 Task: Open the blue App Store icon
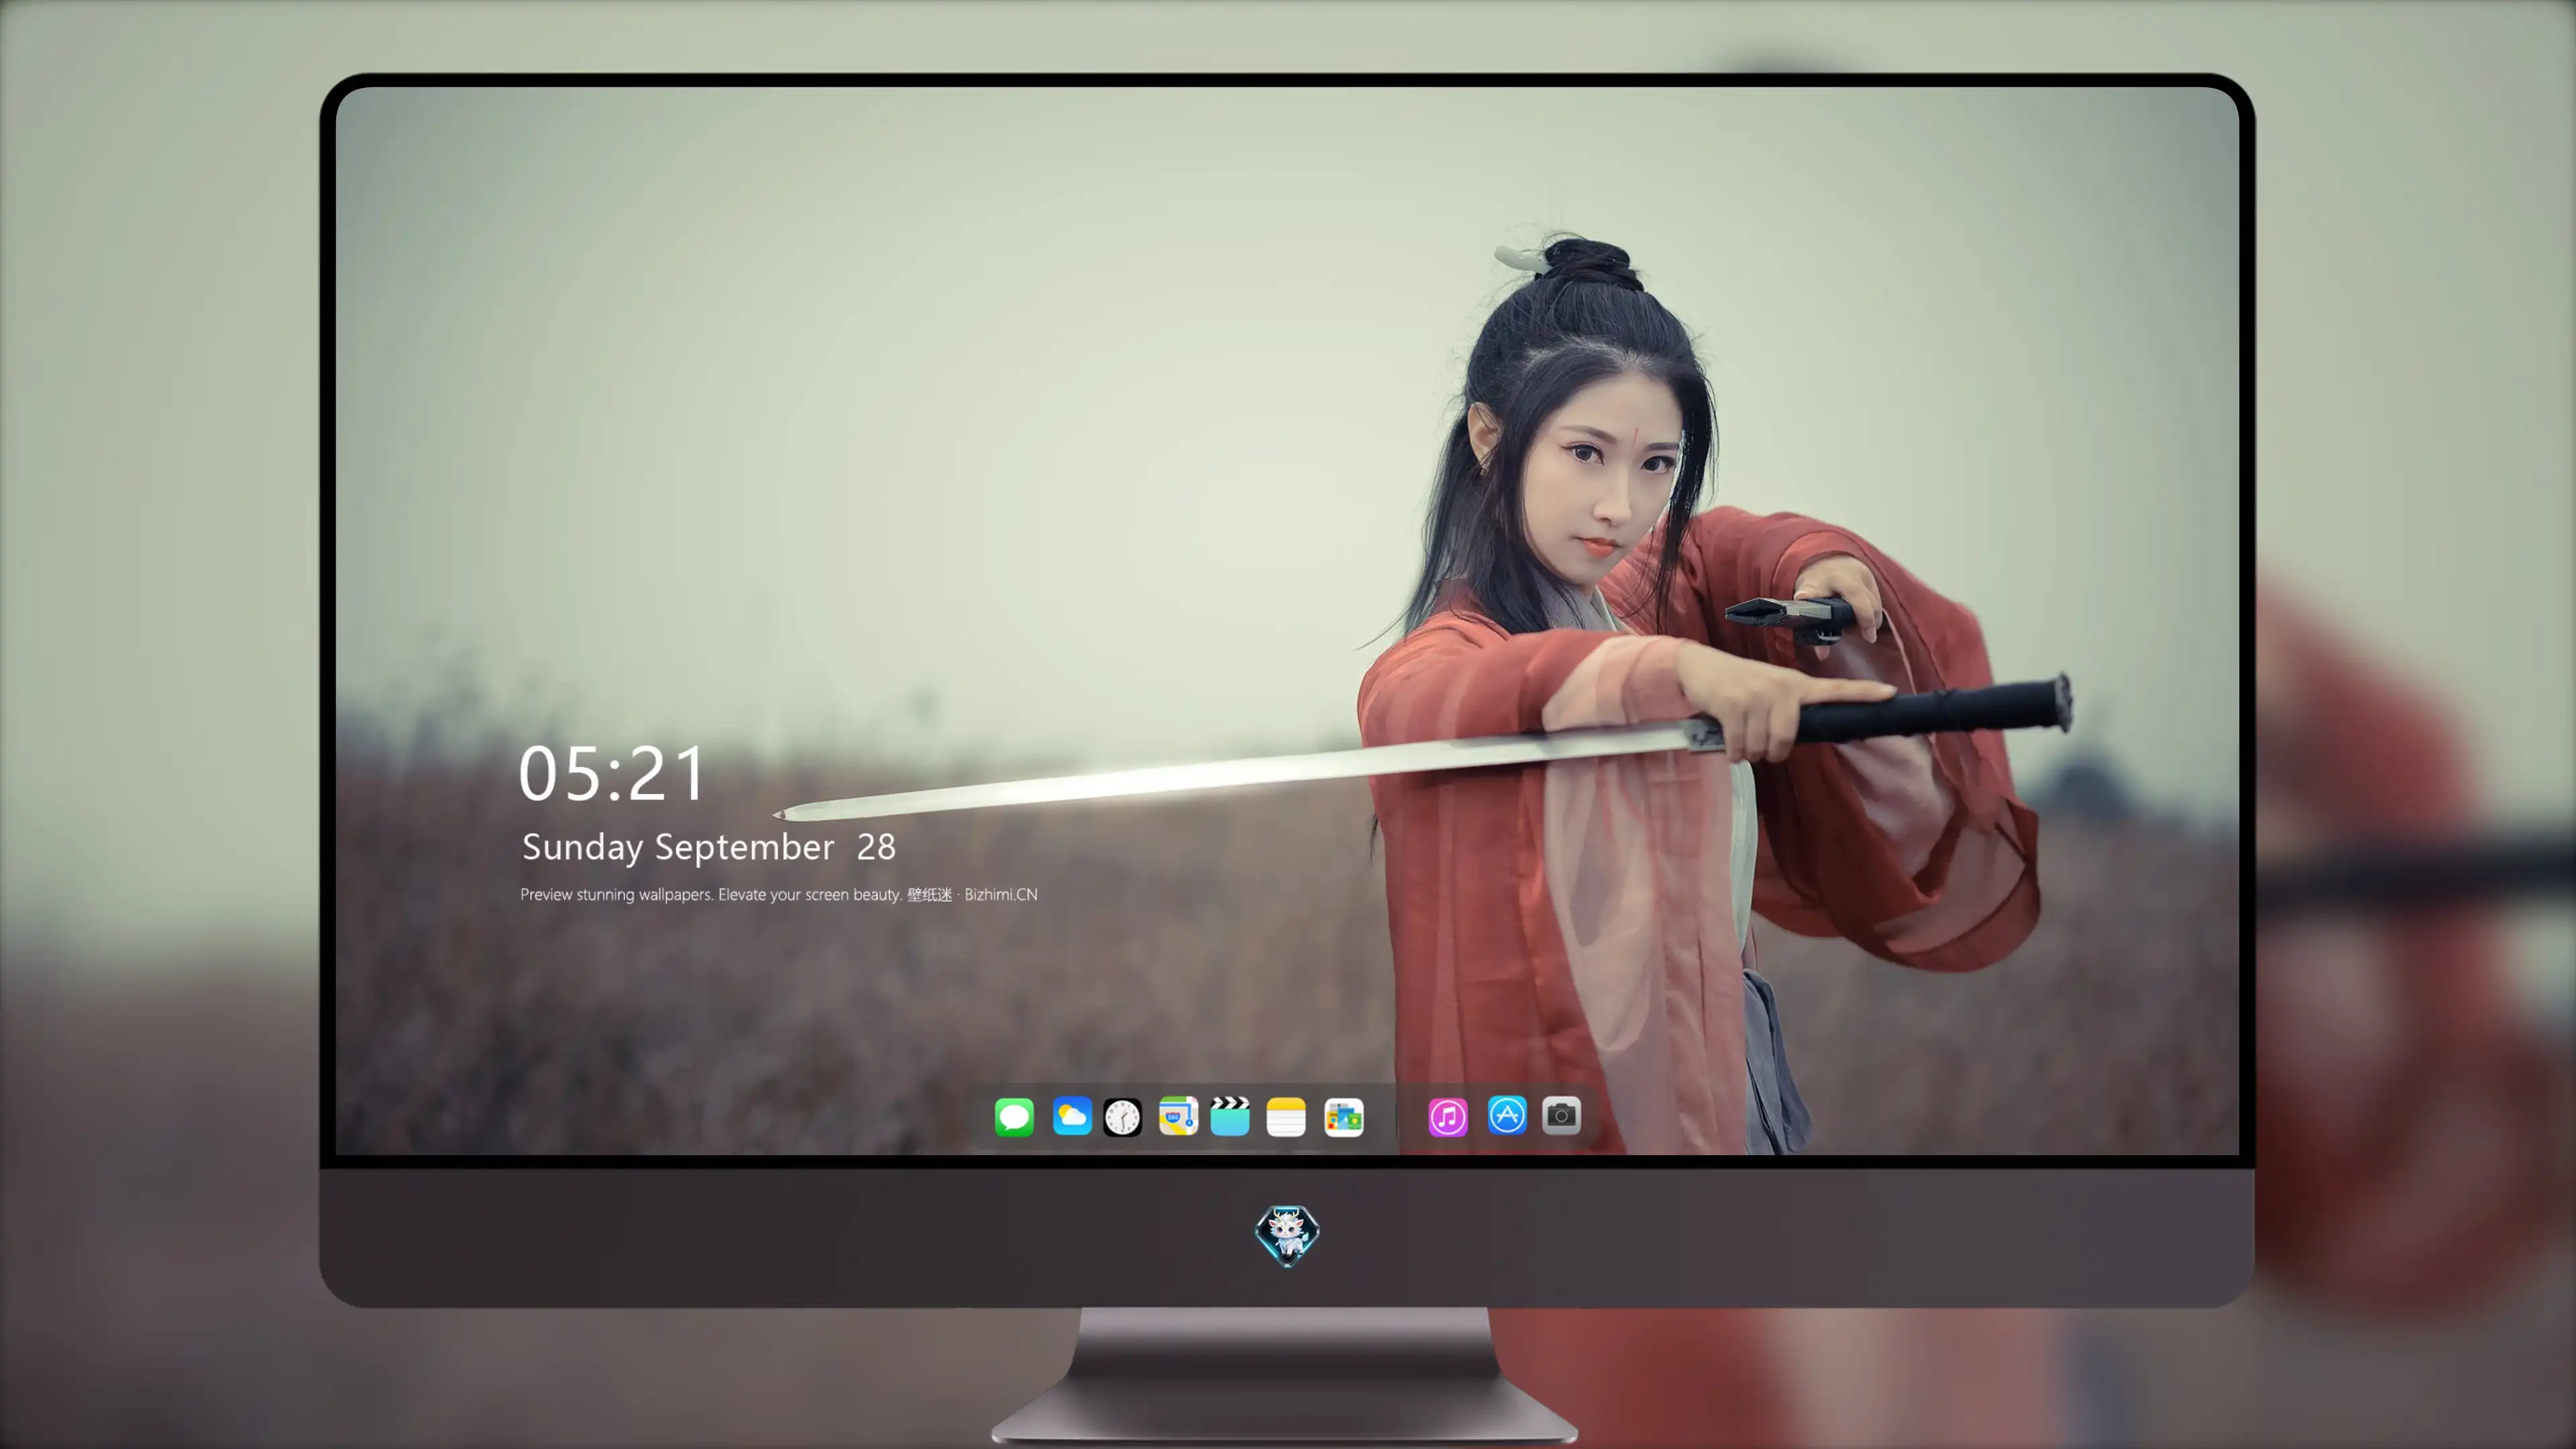(x=1507, y=1115)
